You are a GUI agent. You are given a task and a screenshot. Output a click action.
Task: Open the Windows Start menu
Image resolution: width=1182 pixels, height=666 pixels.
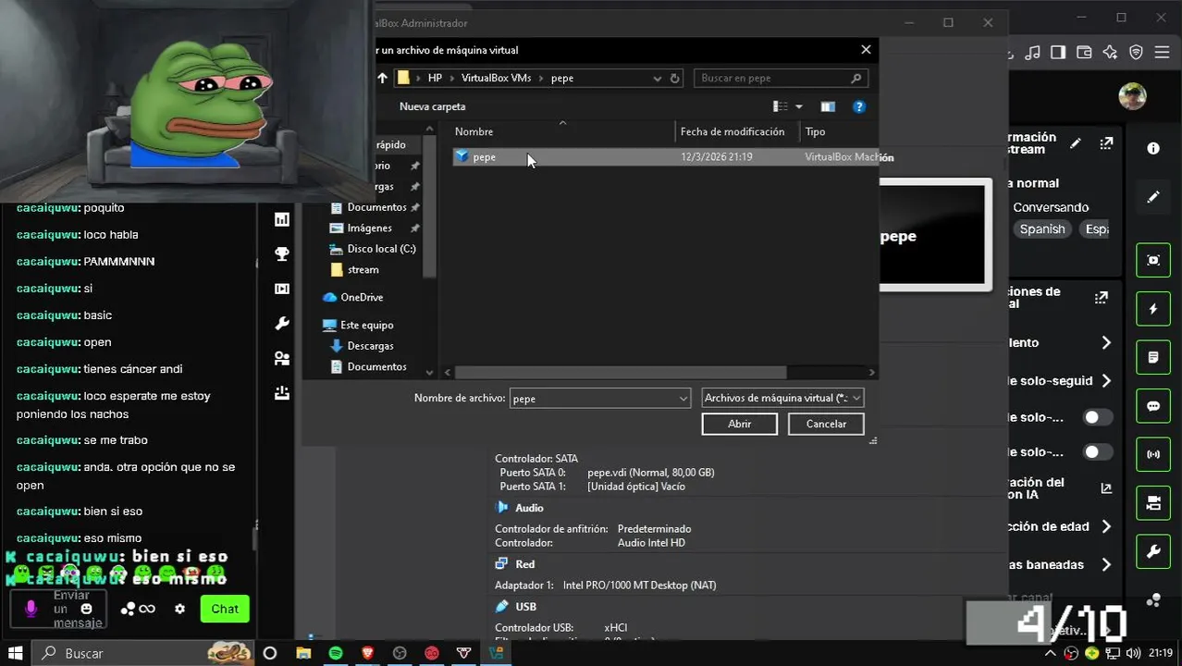pyautogui.click(x=15, y=653)
